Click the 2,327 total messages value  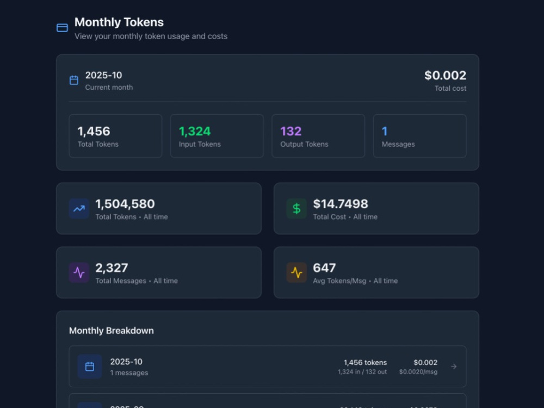point(112,268)
